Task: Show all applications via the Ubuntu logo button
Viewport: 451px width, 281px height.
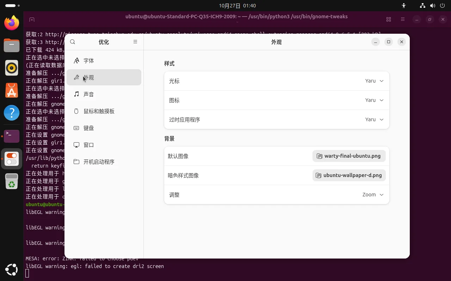Action: point(12,269)
